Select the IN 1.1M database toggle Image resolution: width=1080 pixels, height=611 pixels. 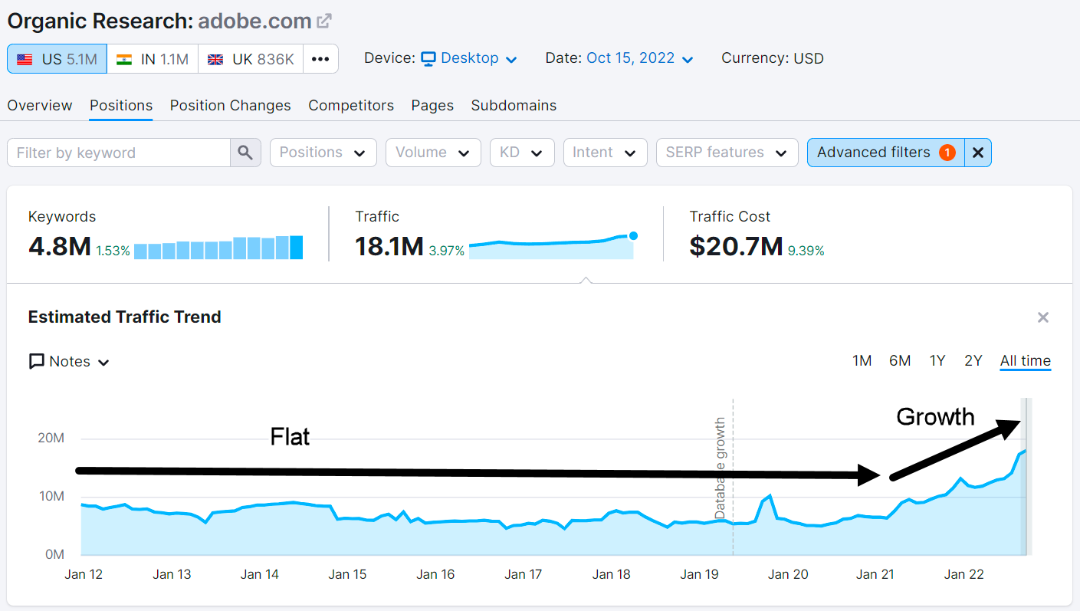152,58
